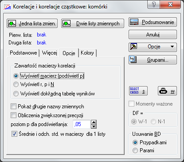The image size is (184, 162).
Task: Switch to the Więcej tab
Action: pos(50,53)
